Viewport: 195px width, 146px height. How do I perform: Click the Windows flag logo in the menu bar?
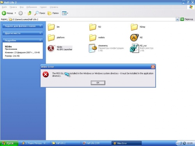pyautogui.click(x=191, y=7)
